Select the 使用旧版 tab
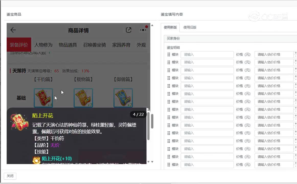This screenshot has height=184, width=297. [190, 27]
